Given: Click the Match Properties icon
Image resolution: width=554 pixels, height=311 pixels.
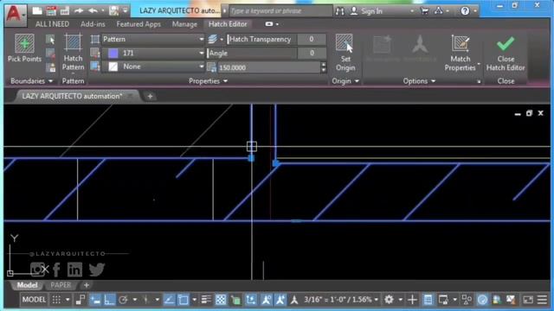Looking at the screenshot, I should (x=460, y=43).
